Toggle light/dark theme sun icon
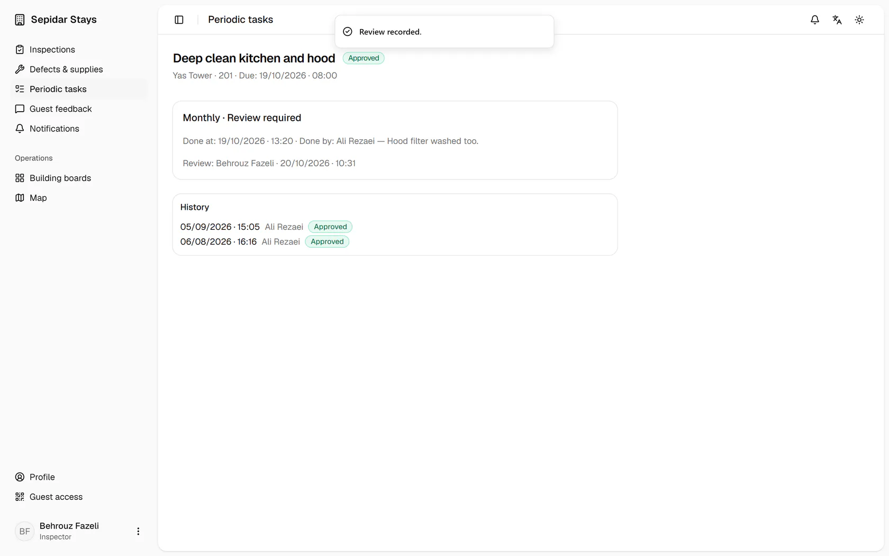The height and width of the screenshot is (556, 889). pyautogui.click(x=859, y=20)
